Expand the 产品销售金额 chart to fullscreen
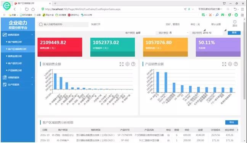Screen dimensions: 247x143 coord(224,64)
